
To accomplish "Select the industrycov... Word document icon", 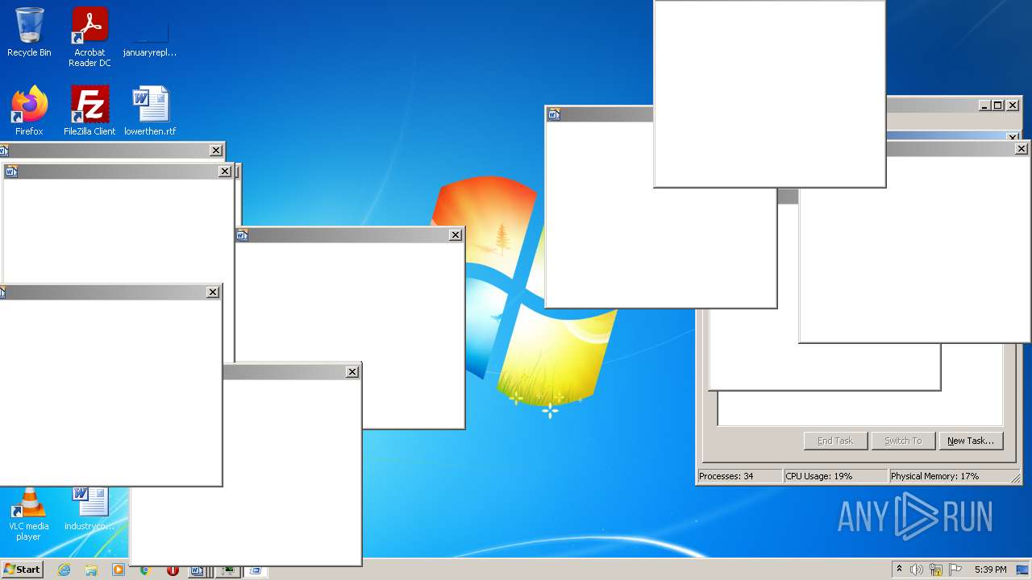I will (89, 509).
